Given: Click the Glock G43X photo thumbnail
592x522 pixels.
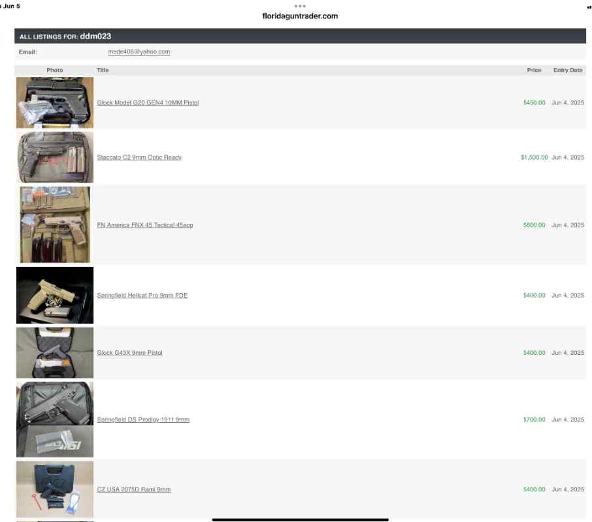Looking at the screenshot, I should pos(55,352).
